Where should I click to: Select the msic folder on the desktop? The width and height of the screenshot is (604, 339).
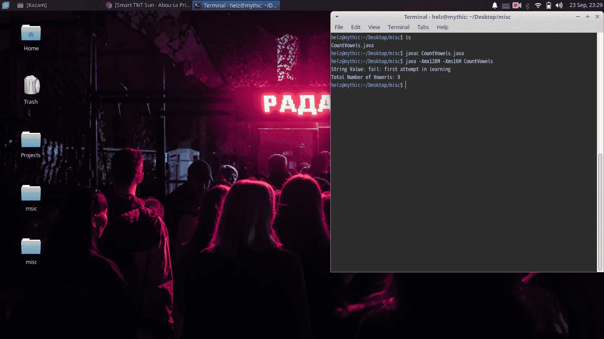(31, 193)
